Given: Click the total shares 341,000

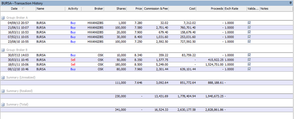Looking at the screenshot, I should pyautogui.click(x=120, y=109).
